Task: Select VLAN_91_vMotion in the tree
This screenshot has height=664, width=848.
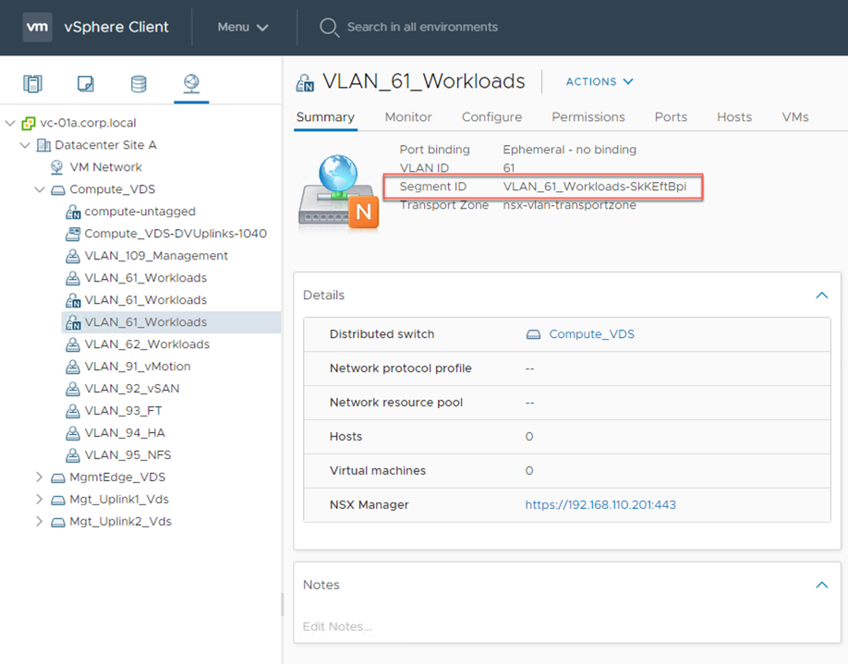Action: (138, 367)
